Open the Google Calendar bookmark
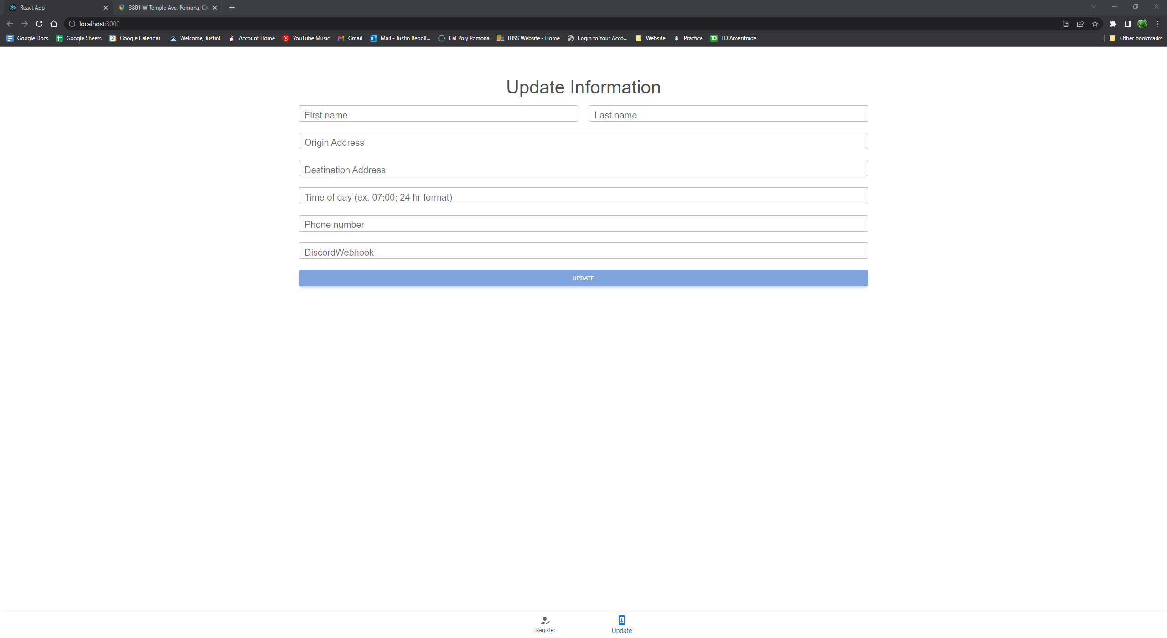 click(135, 38)
